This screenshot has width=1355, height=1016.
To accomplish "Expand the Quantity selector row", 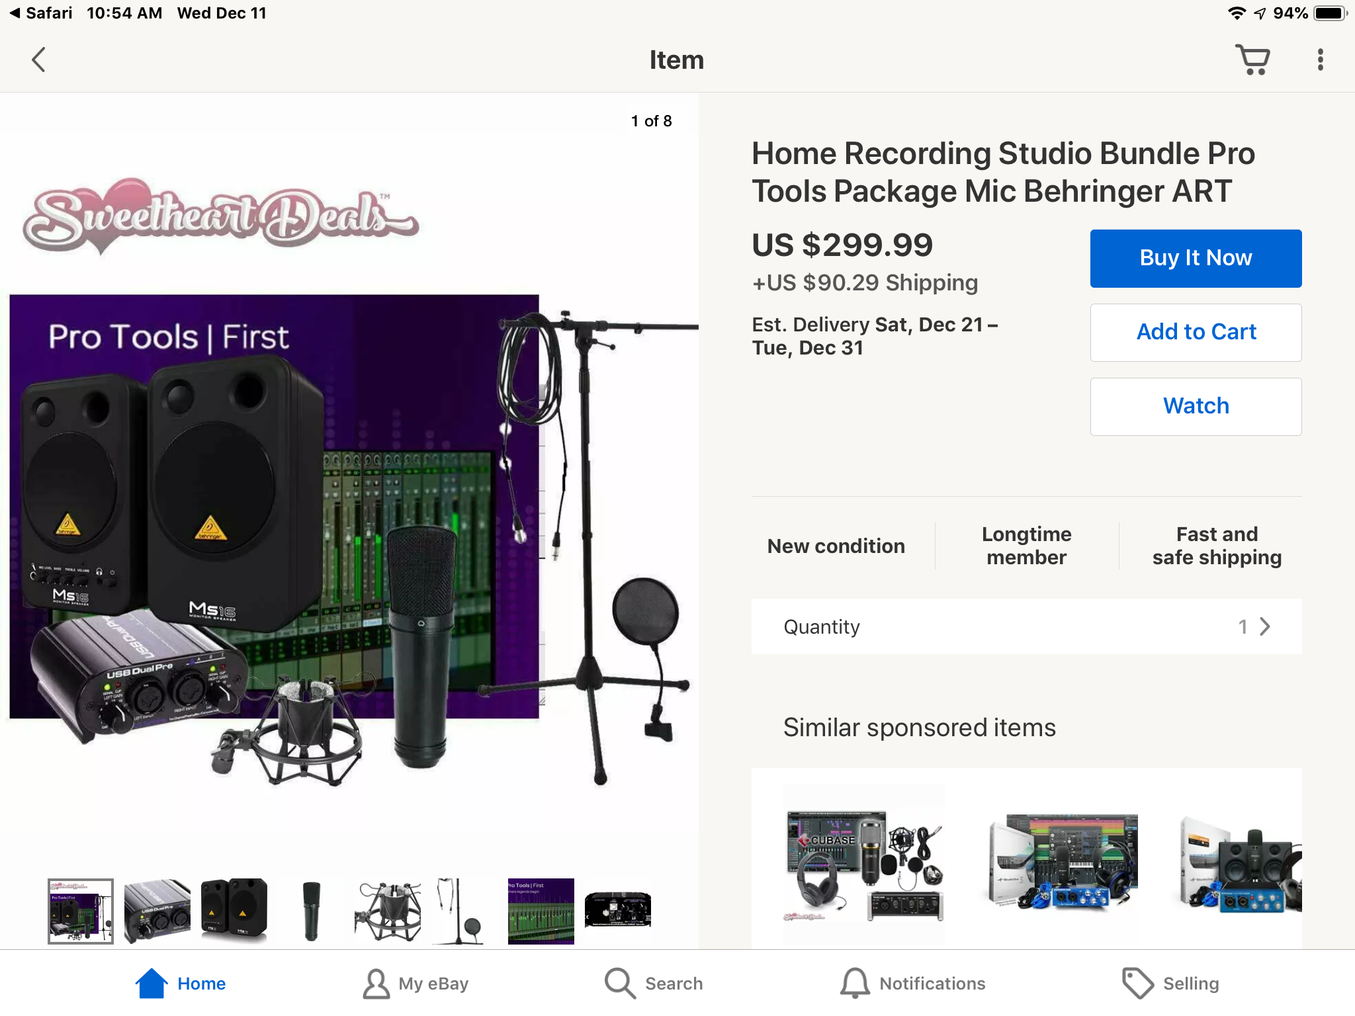I will coord(1026,626).
